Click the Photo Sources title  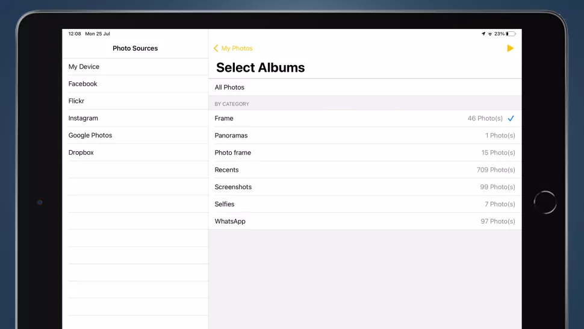[135, 48]
